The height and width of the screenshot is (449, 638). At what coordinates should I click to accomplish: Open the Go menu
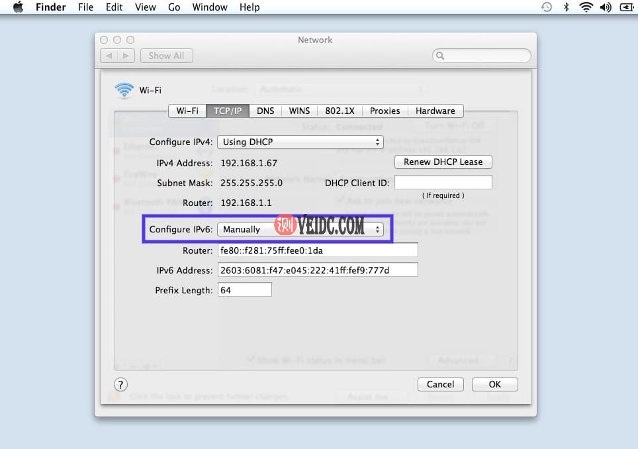(x=174, y=7)
